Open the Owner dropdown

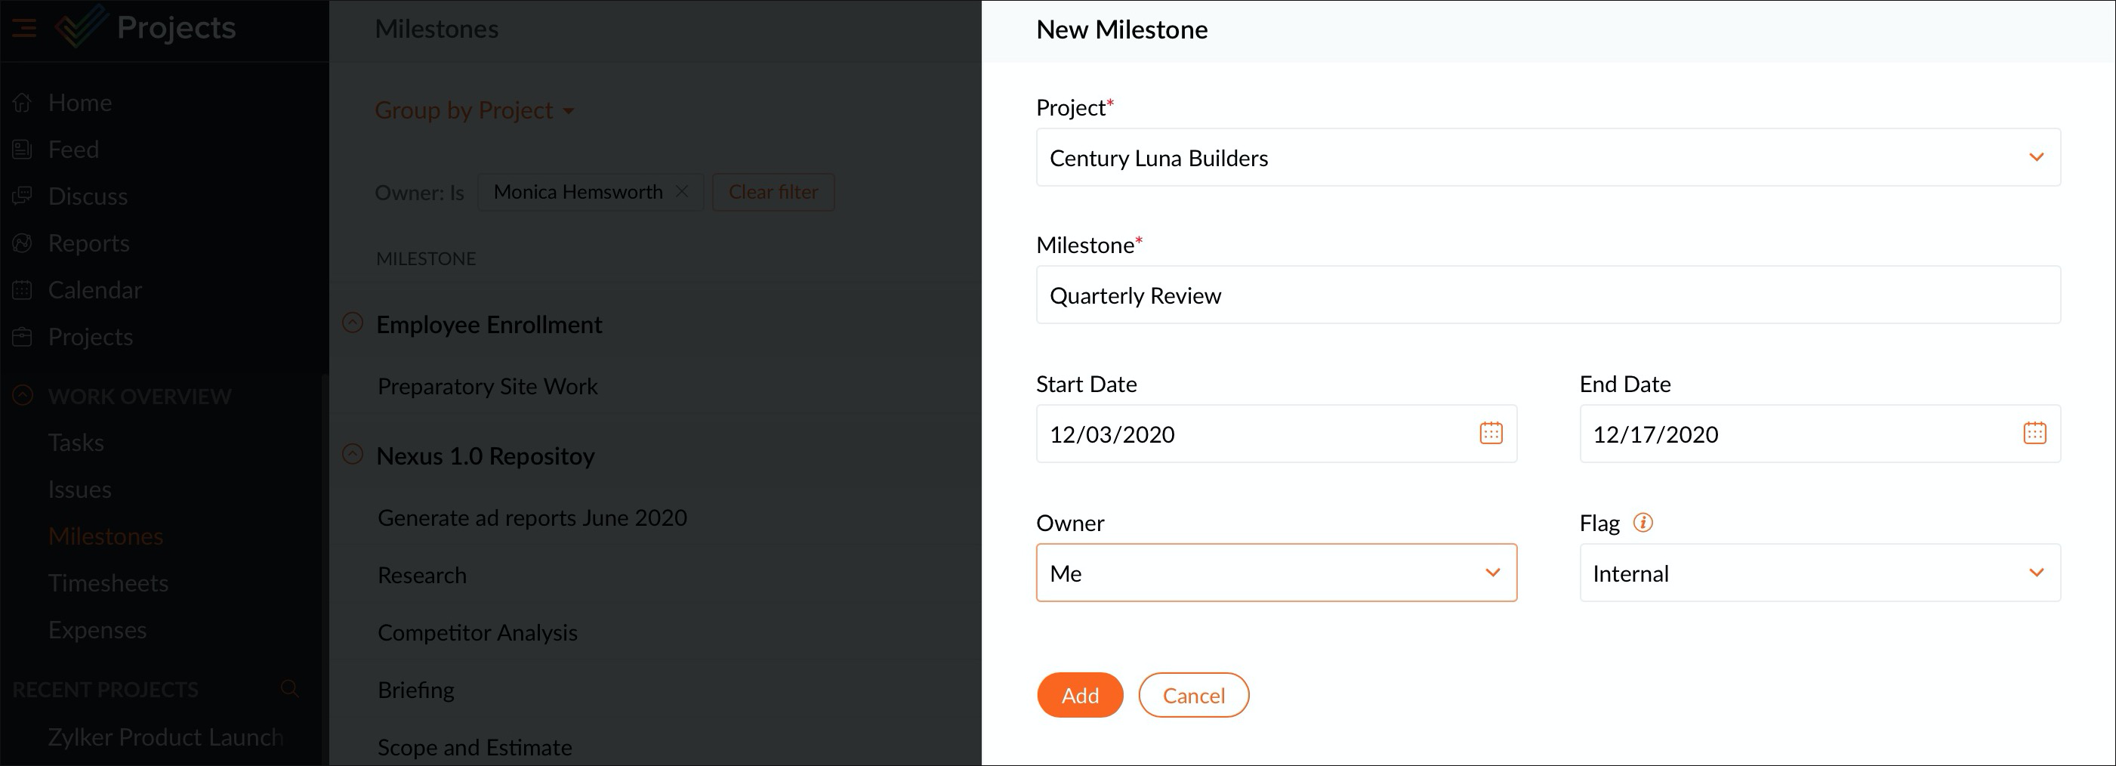(1276, 573)
